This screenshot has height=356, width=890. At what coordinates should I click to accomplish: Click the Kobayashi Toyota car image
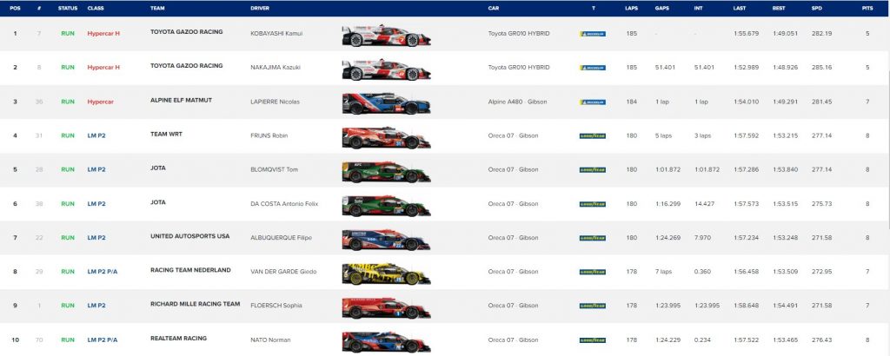click(386, 36)
